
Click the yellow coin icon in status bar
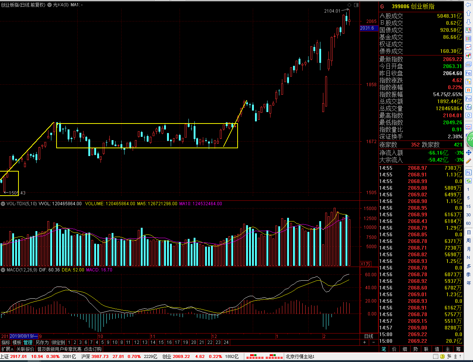click(x=442, y=356)
